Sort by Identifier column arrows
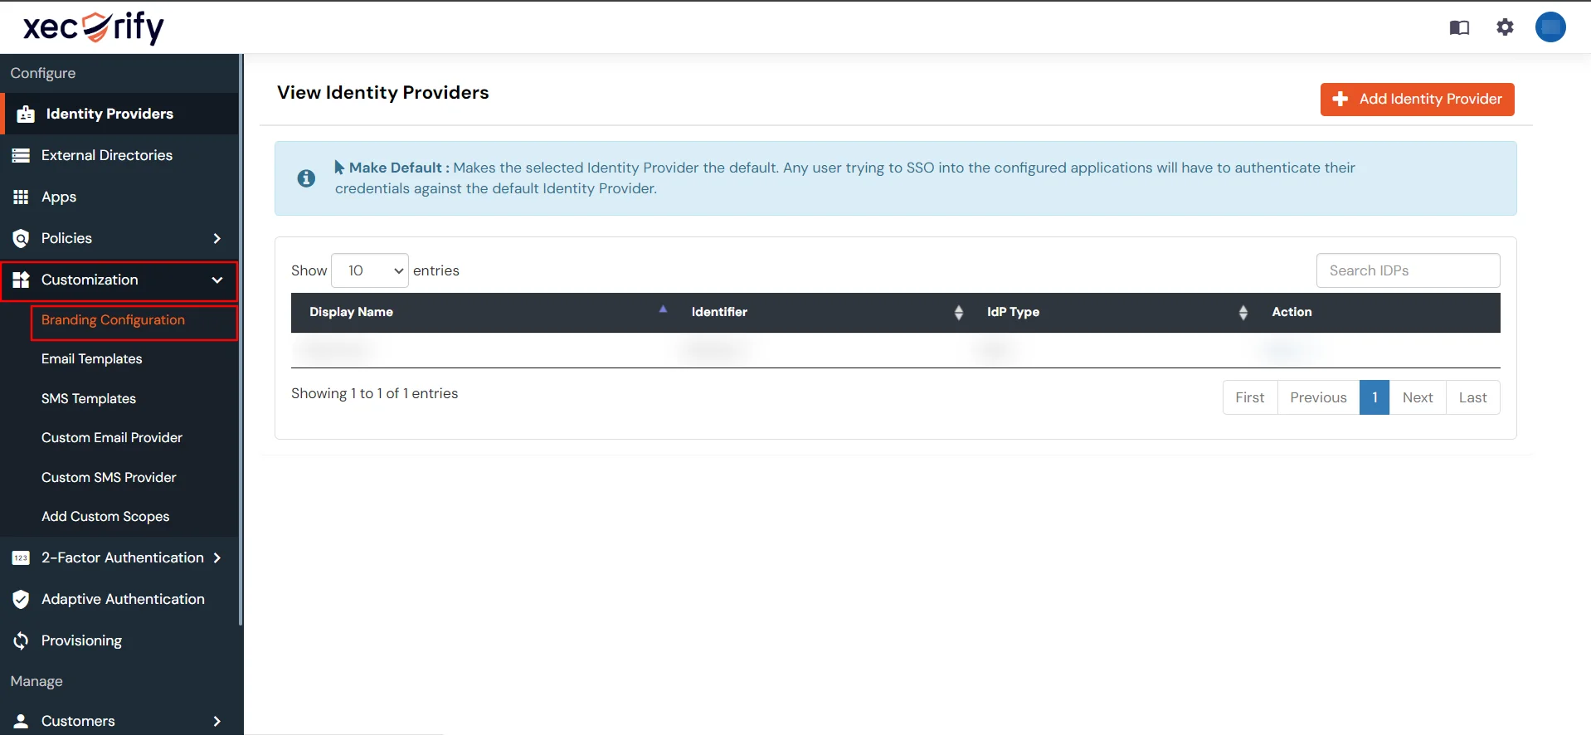1591x735 pixels. point(959,313)
